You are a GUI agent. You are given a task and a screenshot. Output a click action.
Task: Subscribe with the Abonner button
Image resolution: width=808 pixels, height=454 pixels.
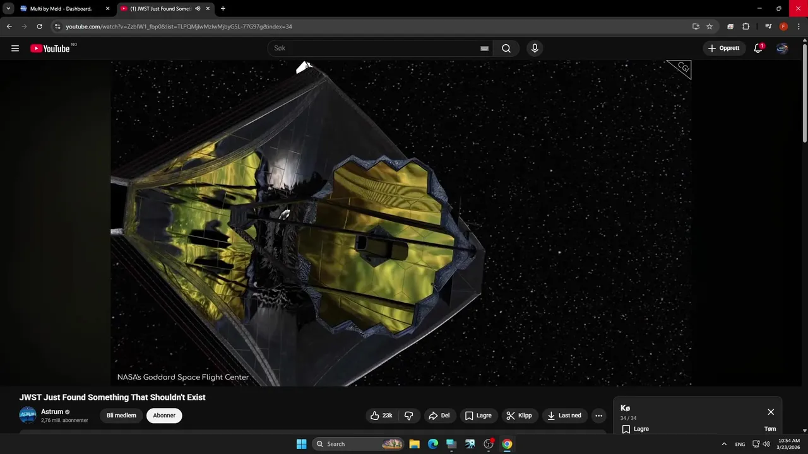[x=164, y=416]
